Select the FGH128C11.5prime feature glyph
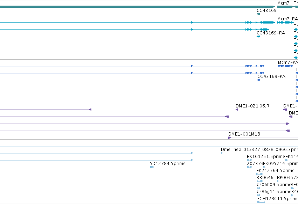298x204 pixels. click(261, 202)
